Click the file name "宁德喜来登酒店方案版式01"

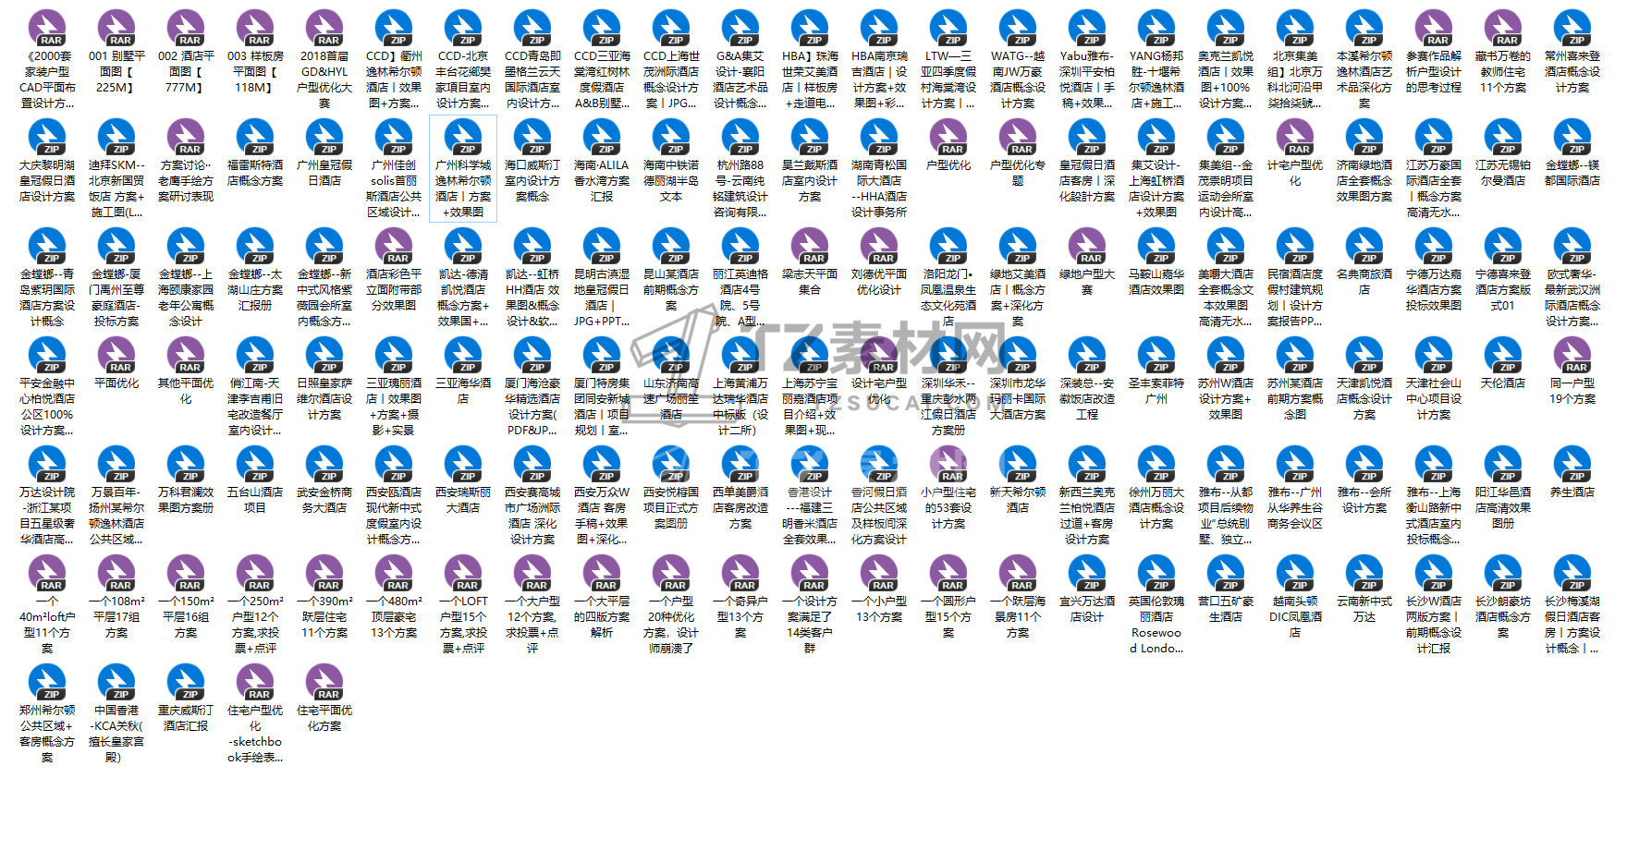coord(1503,290)
